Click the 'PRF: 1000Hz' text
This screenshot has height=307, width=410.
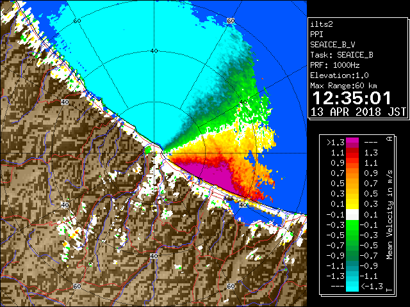tap(335, 65)
